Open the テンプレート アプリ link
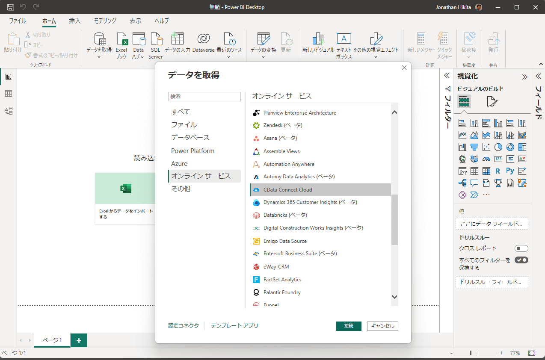The height and width of the screenshot is (360, 545). (234, 326)
